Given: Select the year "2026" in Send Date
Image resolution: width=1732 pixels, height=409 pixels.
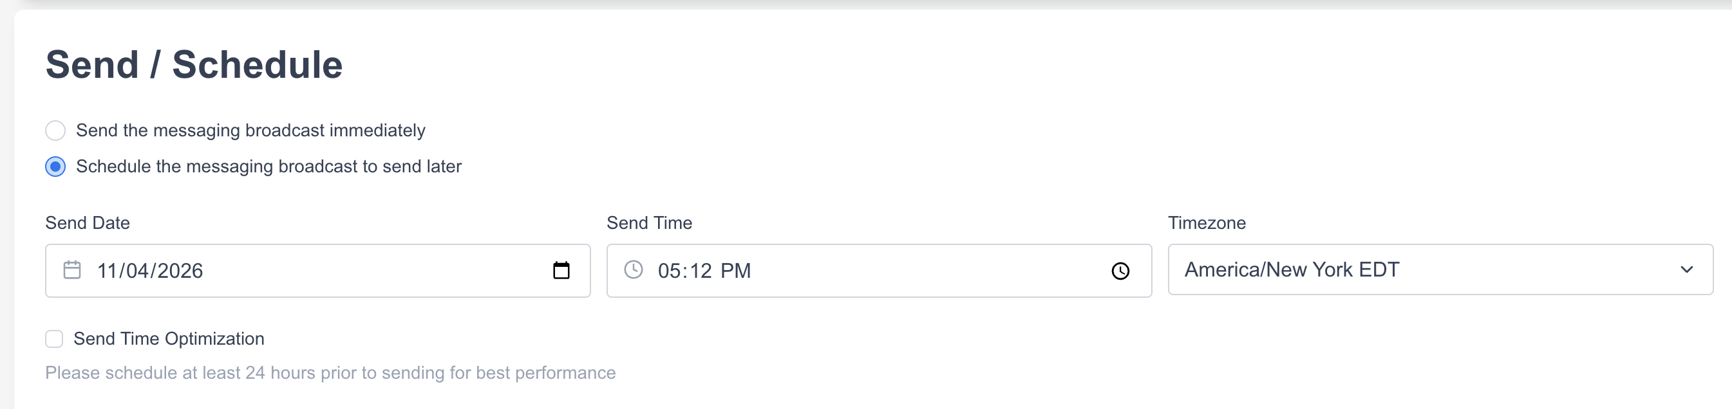Looking at the screenshot, I should click(180, 271).
